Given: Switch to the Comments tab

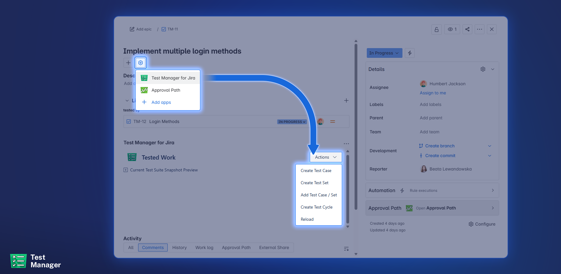Looking at the screenshot, I should (153, 248).
